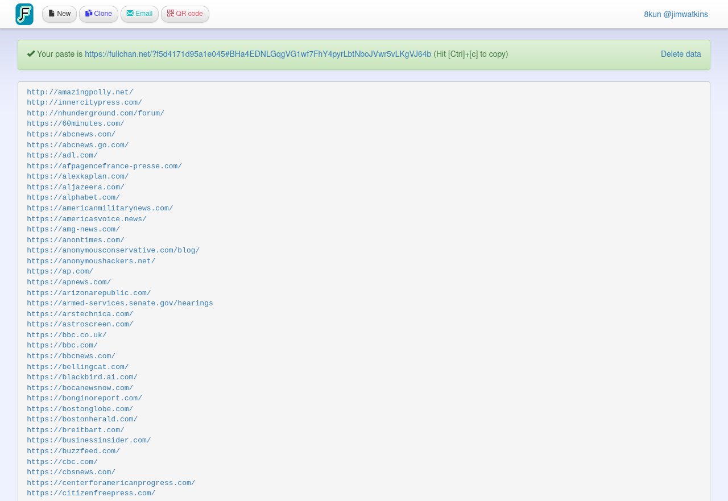Open the amg-news.com link
Image resolution: width=728 pixels, height=501 pixels.
[x=73, y=229]
